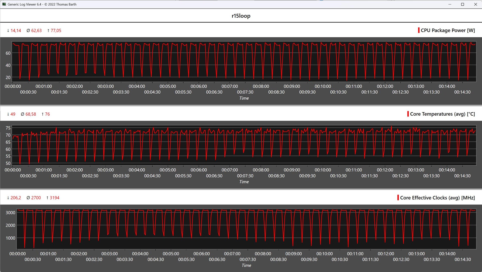482x272 pixels.
Task: Click minimum power value 14,14
Action: click(x=16, y=31)
